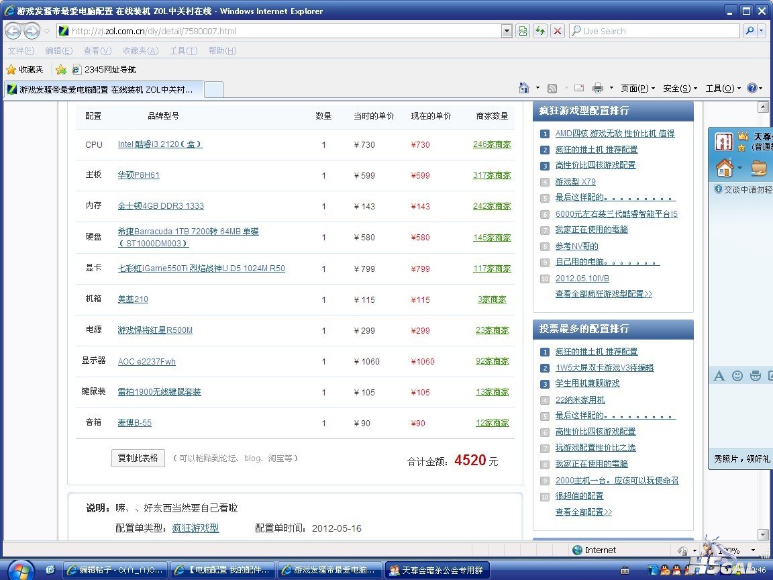Click the Refresh page icon
Viewport: 773px width, 580px height.
coord(539,31)
